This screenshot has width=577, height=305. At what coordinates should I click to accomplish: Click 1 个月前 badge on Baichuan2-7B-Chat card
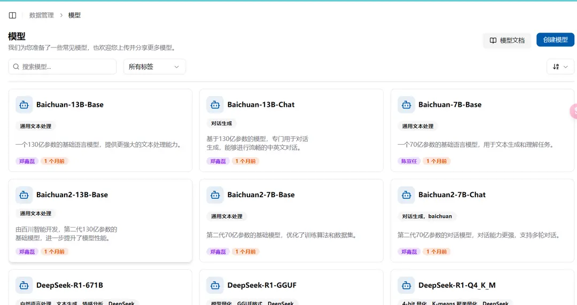click(436, 252)
